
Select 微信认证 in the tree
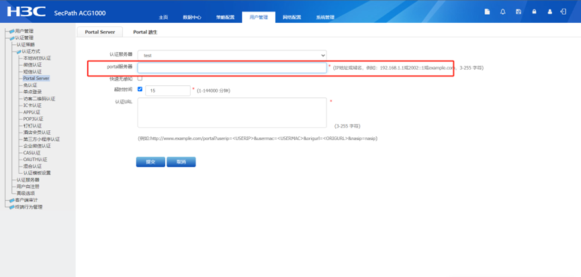[x=32, y=65]
